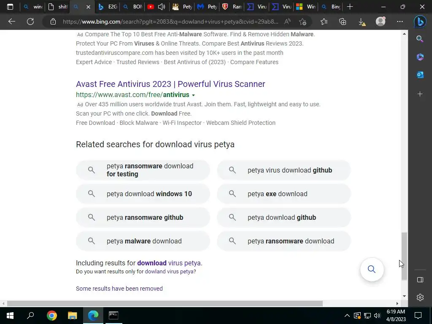
Task: Switch to the Malwarebytes Petya tab
Action: [x=208, y=7]
